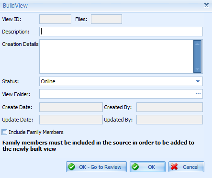Image resolution: width=212 pixels, height=178 pixels.
Task: Click OK - Go to Review button
Action: tap(96, 167)
